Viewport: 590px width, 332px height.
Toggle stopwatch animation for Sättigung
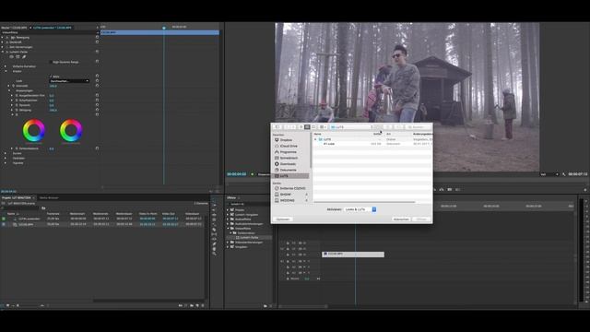17,110
